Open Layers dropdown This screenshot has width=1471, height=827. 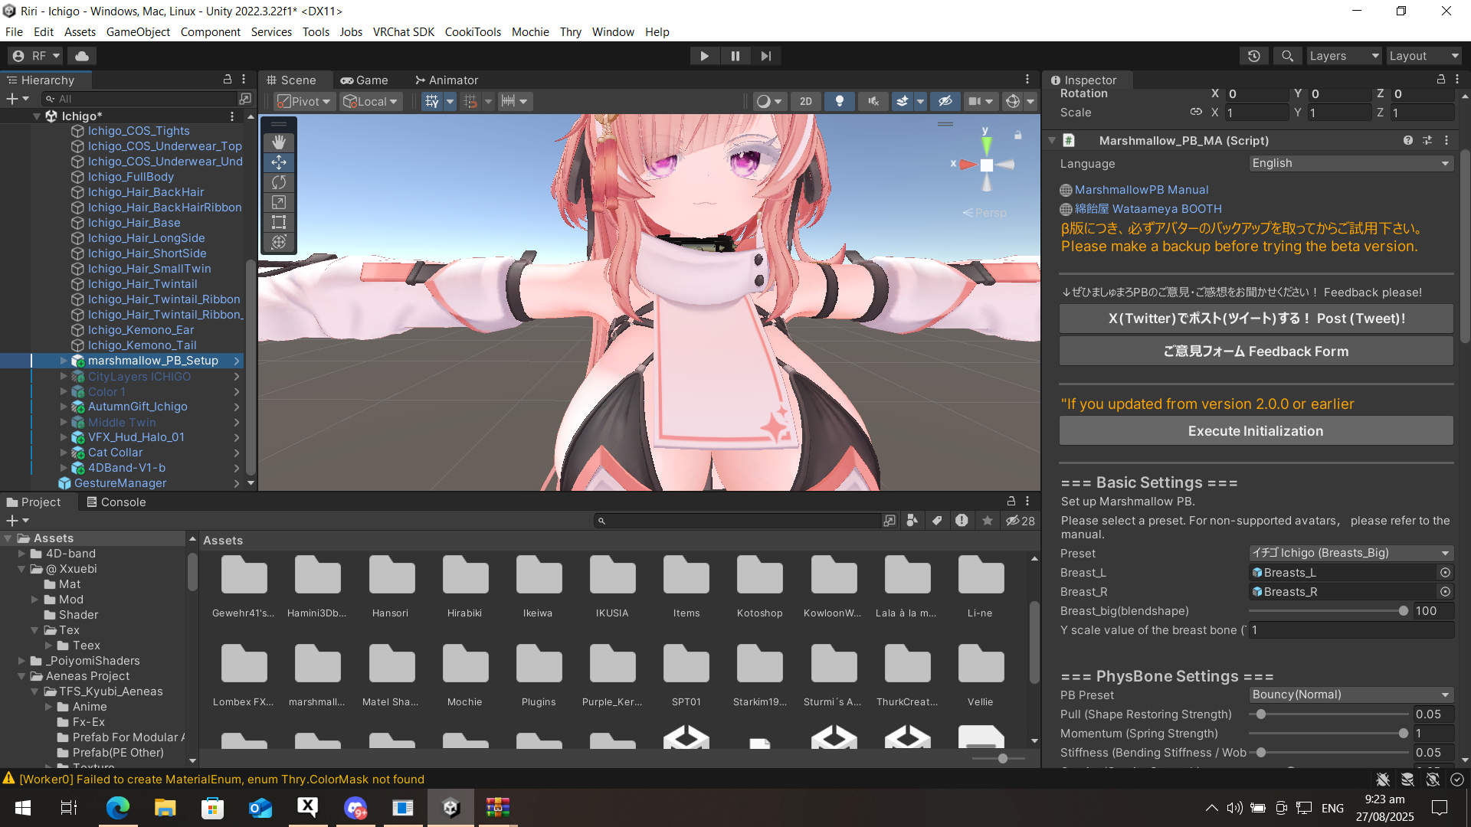pos(1343,56)
